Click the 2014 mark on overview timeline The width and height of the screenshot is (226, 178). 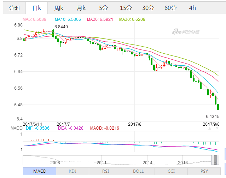point(147,163)
